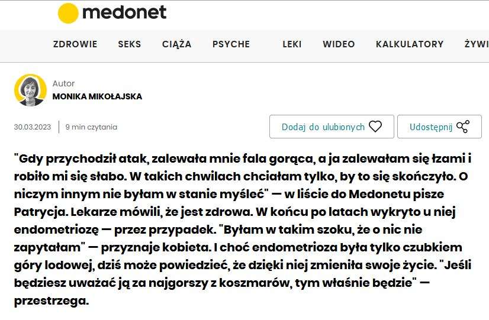489x320 pixels.
Task: Click the heart favorites icon
Action: [375, 127]
